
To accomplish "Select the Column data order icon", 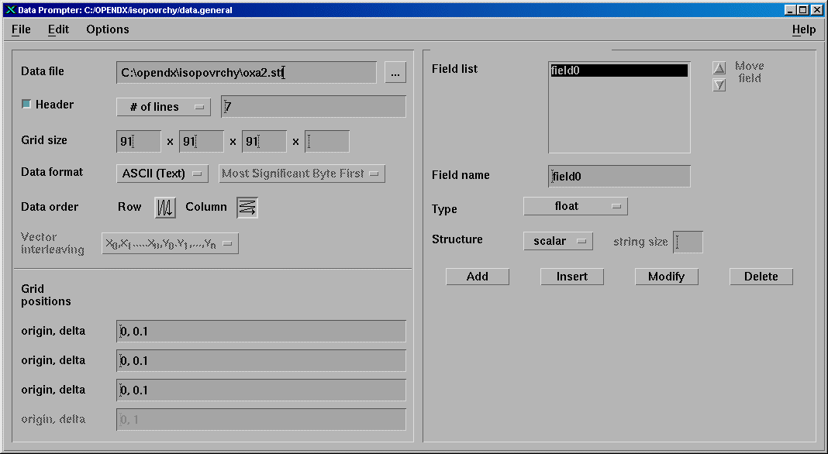I will (247, 207).
